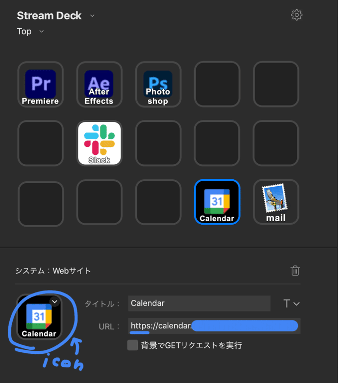Enable background GET request checkbox
Image resolution: width=340 pixels, height=384 pixels.
(x=133, y=346)
